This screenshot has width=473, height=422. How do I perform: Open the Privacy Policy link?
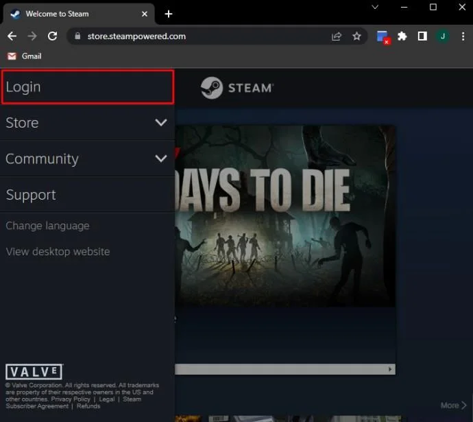click(x=71, y=399)
